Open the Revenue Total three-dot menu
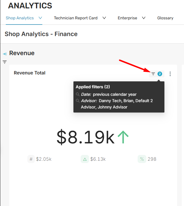 [x=170, y=74]
